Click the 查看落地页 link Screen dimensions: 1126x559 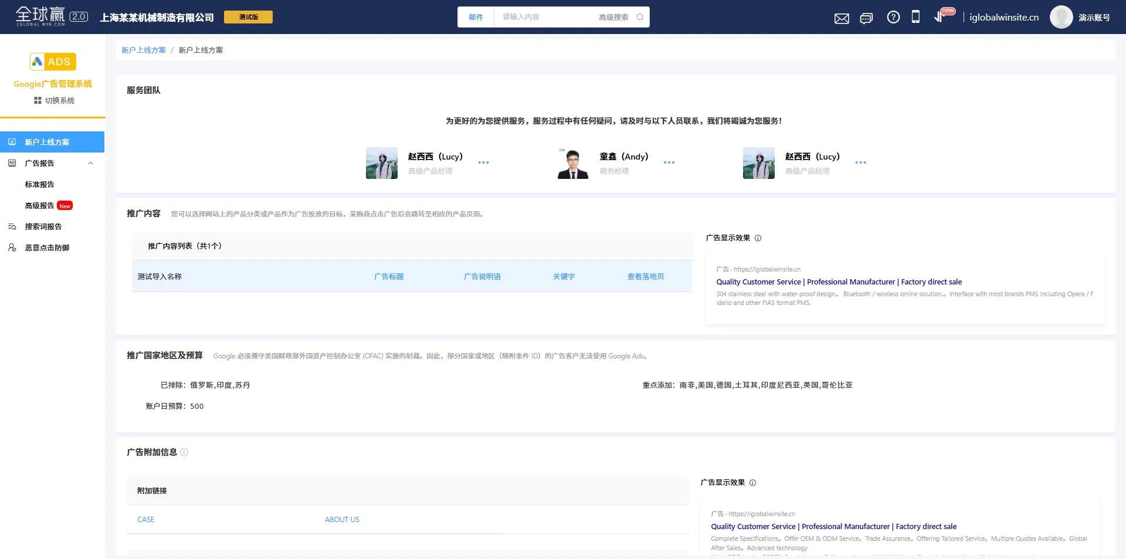tap(645, 277)
